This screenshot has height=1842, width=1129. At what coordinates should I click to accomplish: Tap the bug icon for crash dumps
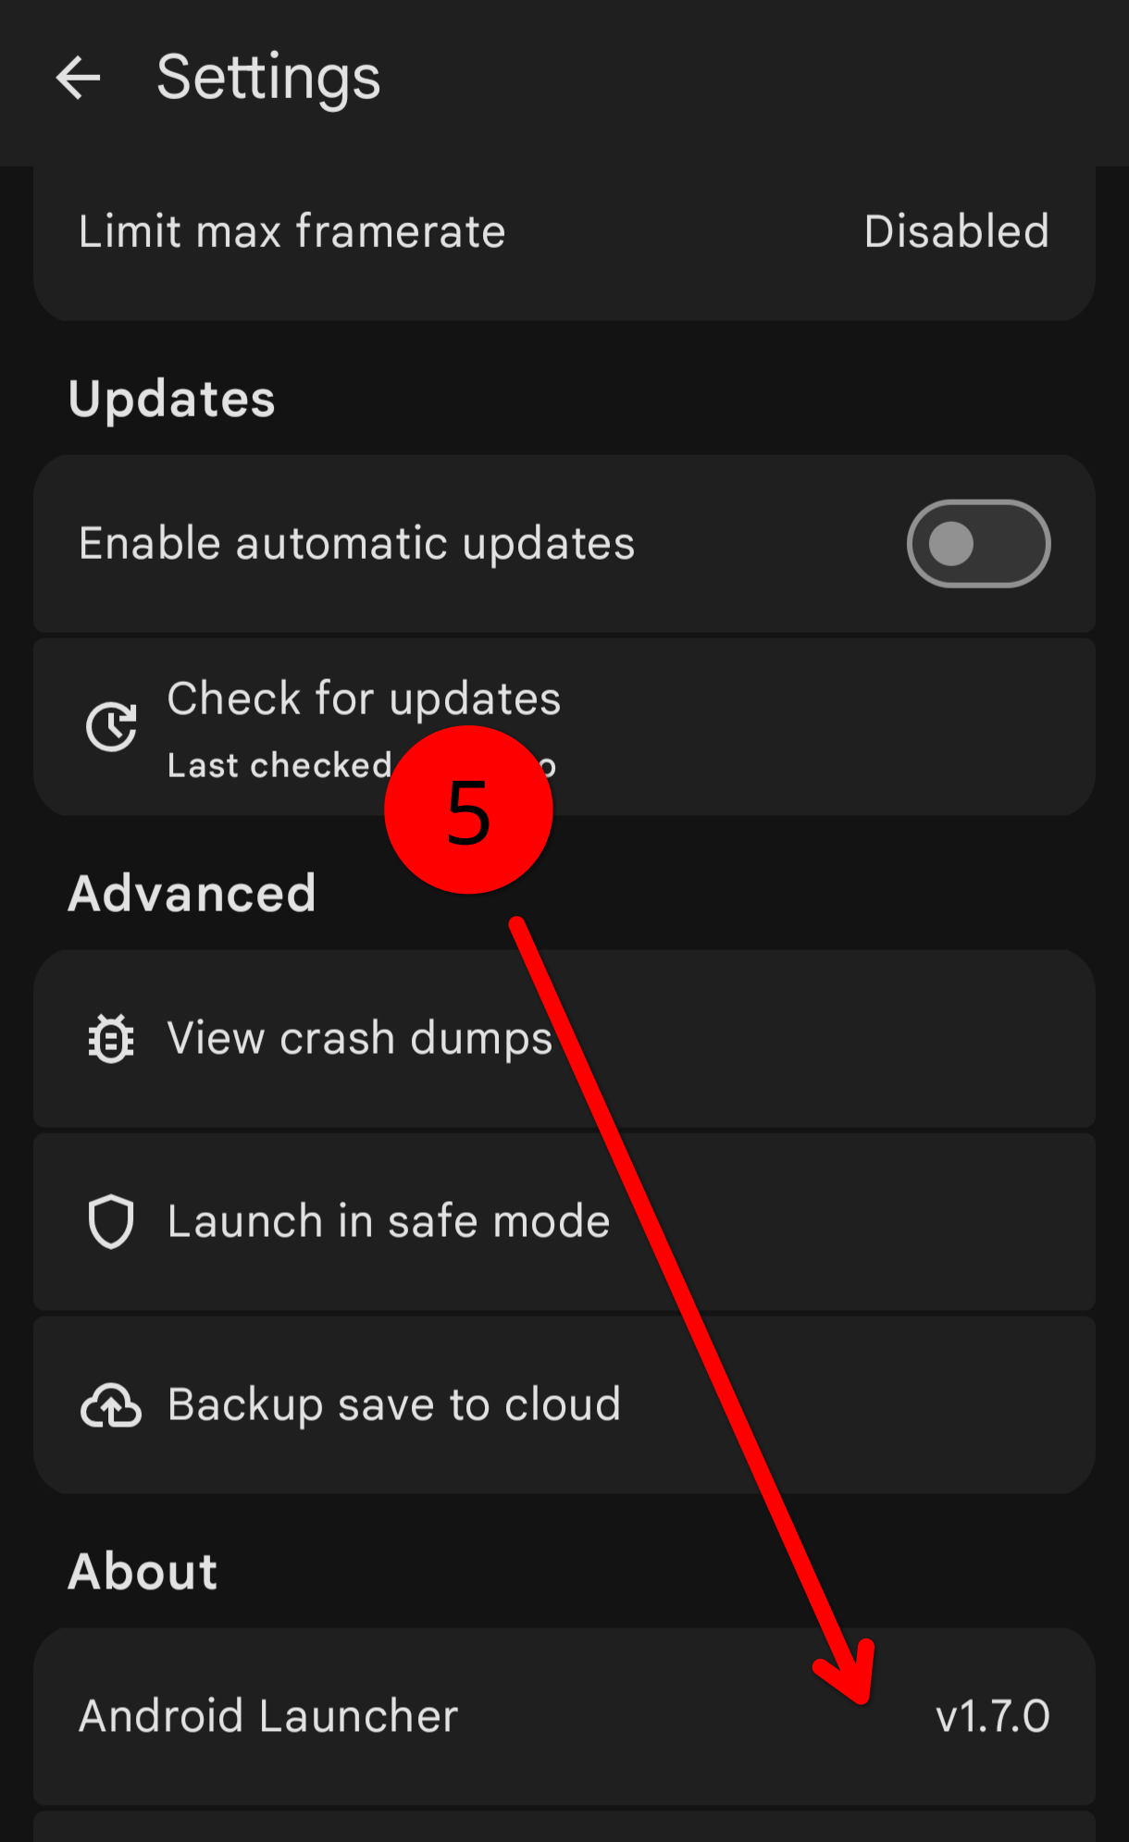tap(111, 1038)
